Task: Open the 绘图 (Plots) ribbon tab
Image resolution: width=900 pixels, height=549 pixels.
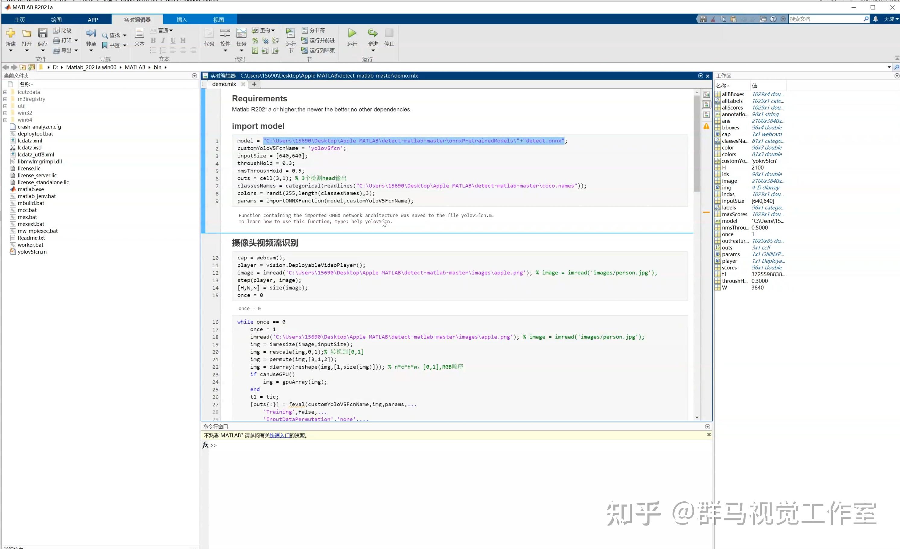Action: 56,20
